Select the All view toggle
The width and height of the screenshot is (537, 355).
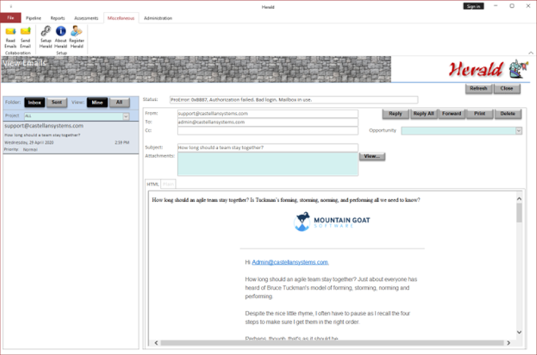119,103
